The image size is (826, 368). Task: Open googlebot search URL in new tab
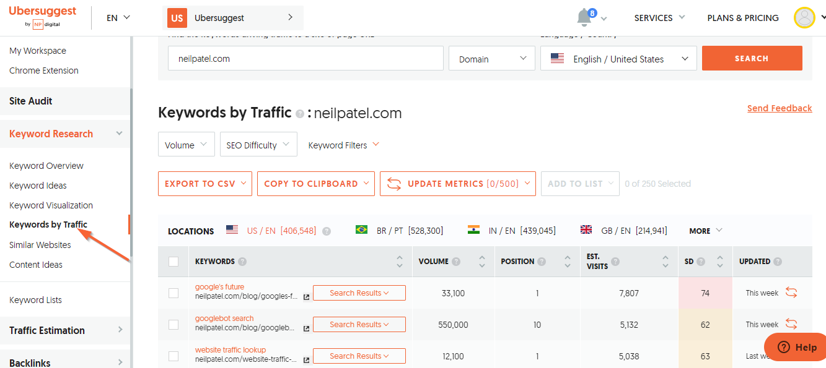[306, 329]
